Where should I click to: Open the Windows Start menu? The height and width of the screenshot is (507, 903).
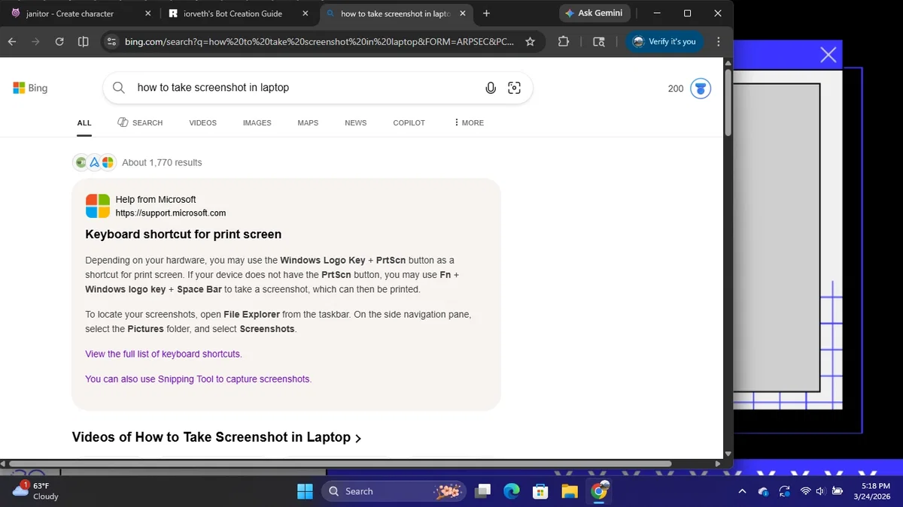305,491
